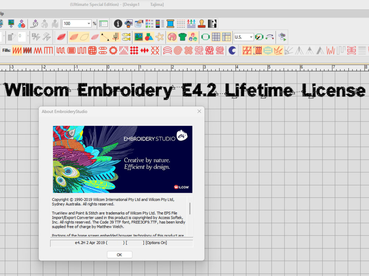This screenshot has width=369, height=276.
Task: Select the square lattice fill icon
Action: click(92, 50)
